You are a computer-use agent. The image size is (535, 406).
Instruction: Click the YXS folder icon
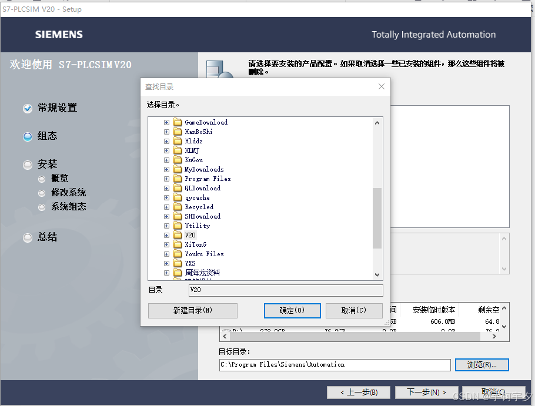[178, 263]
